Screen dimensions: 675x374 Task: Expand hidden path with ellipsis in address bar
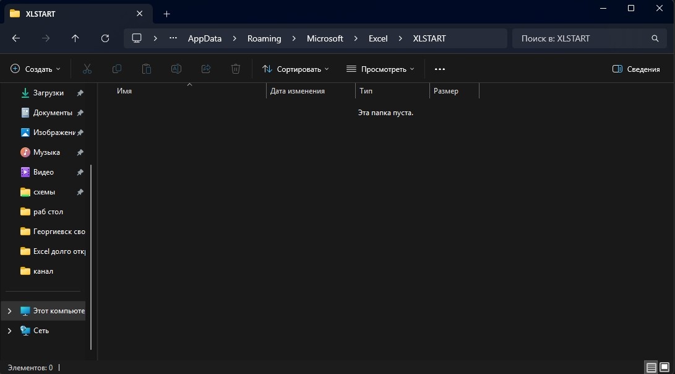[x=173, y=38]
